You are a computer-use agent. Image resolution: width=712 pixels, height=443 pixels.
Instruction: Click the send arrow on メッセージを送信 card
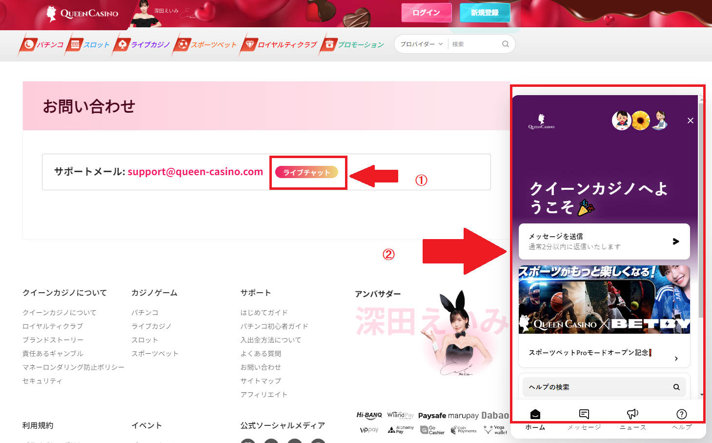point(676,241)
